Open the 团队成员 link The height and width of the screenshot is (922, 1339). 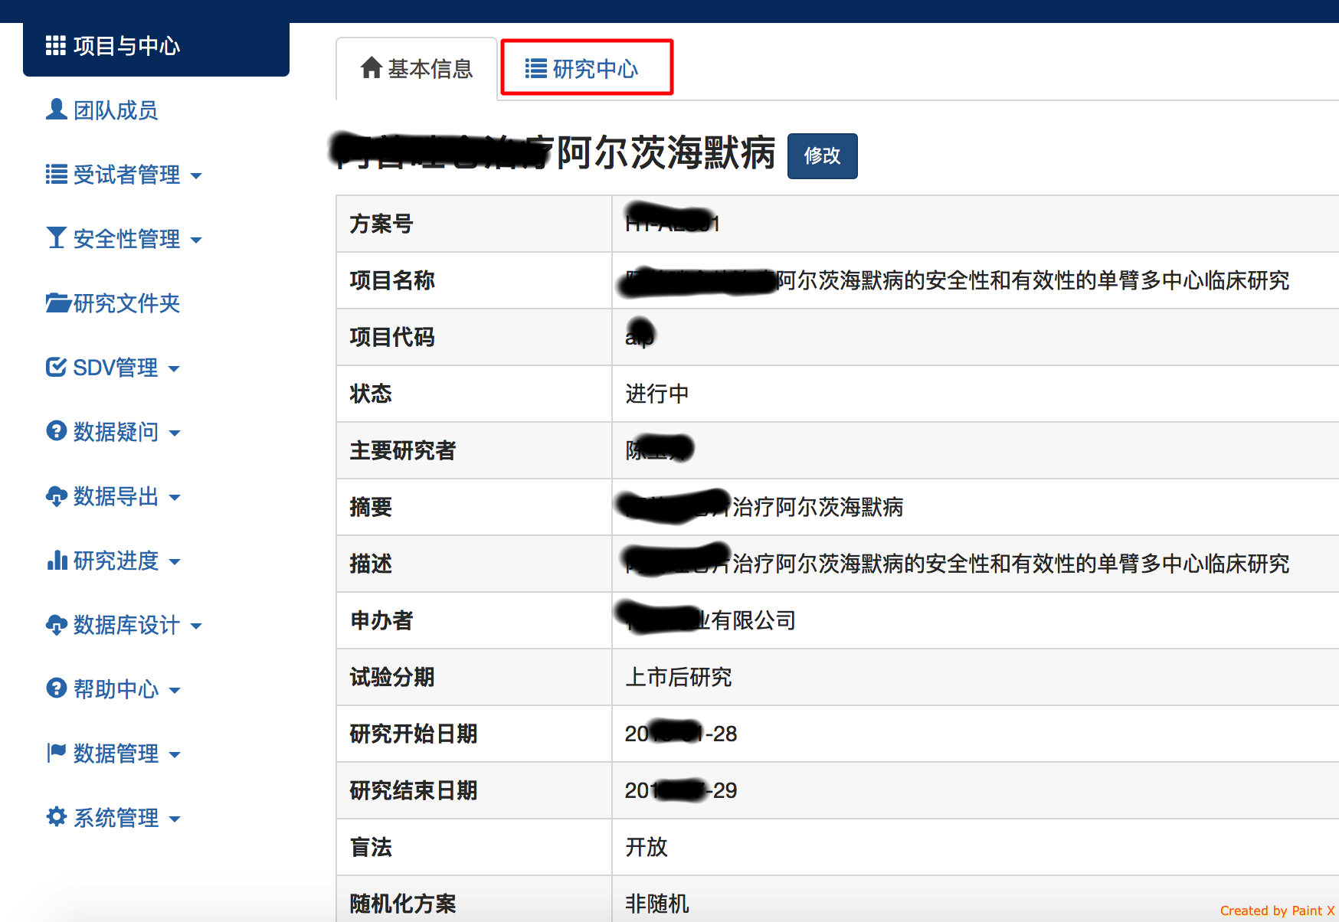coord(115,110)
